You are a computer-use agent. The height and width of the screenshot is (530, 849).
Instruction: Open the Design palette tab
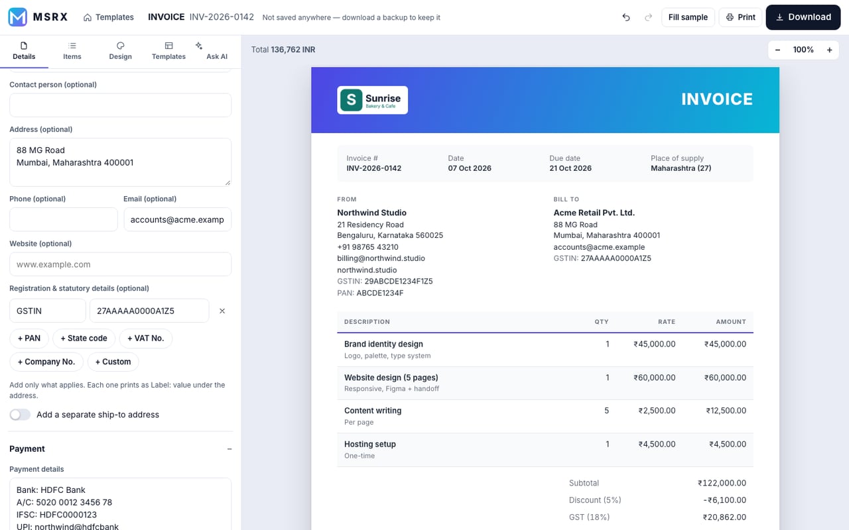pyautogui.click(x=120, y=51)
